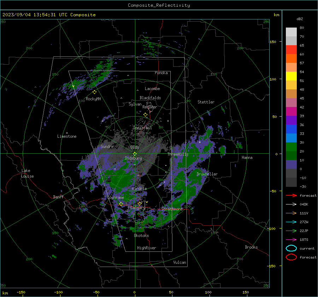Click the Limestone label

click(67, 136)
